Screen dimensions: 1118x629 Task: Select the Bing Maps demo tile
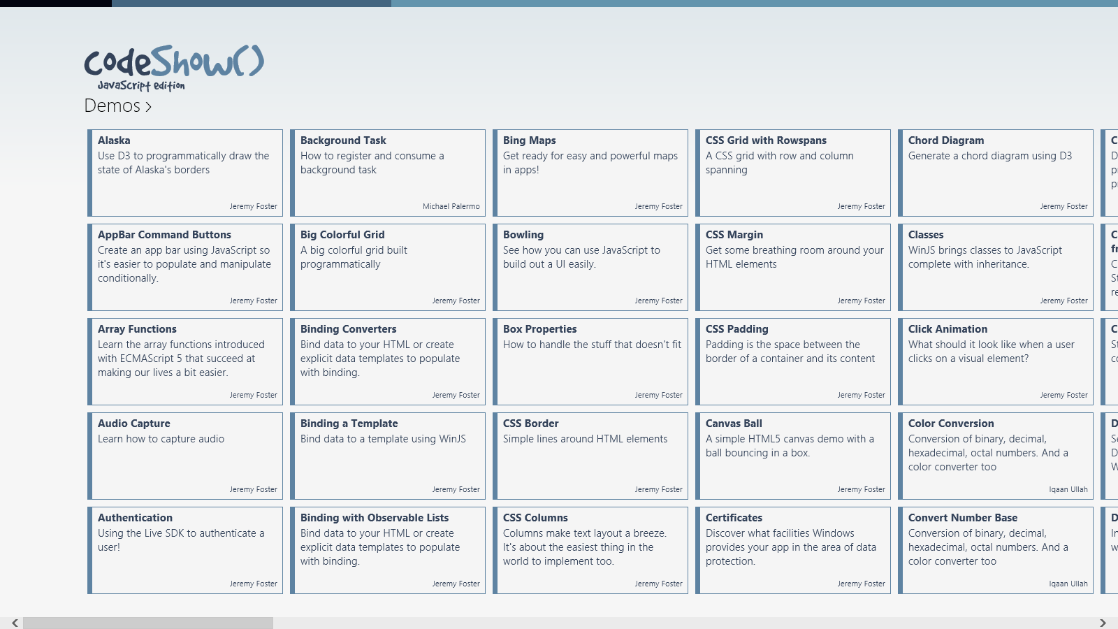tap(590, 173)
